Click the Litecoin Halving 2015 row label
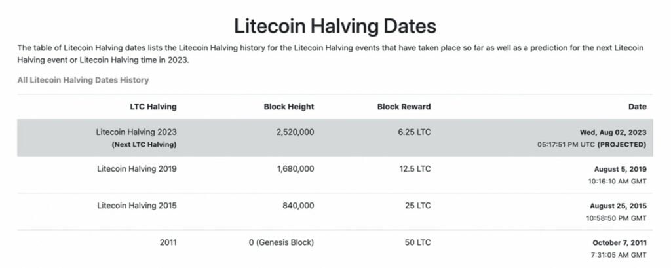Viewport: 671px width, 268px height. (x=136, y=206)
